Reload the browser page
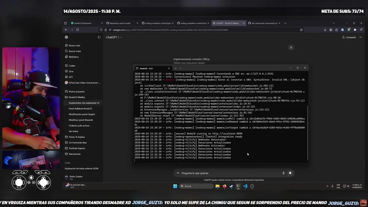The image size is (368, 207). pos(77,30)
